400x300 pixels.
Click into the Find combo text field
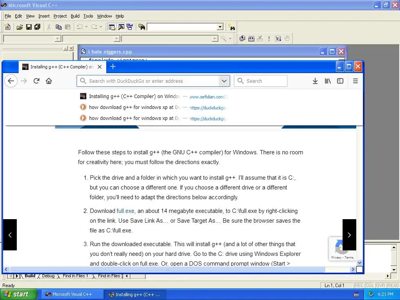pos(182,27)
